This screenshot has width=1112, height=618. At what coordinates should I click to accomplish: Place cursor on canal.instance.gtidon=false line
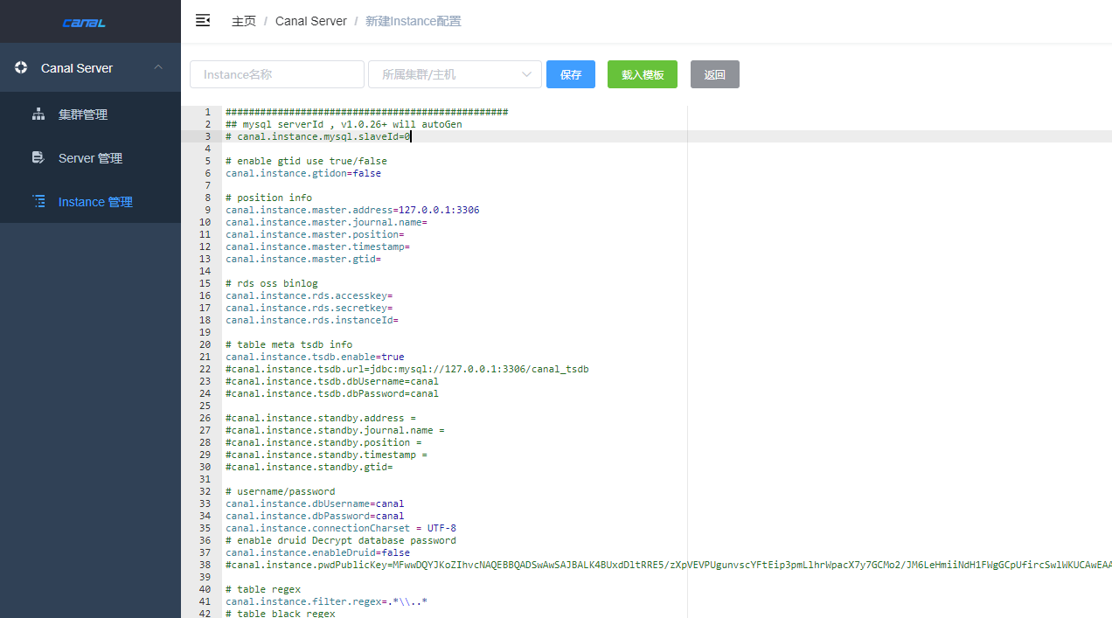(303, 173)
